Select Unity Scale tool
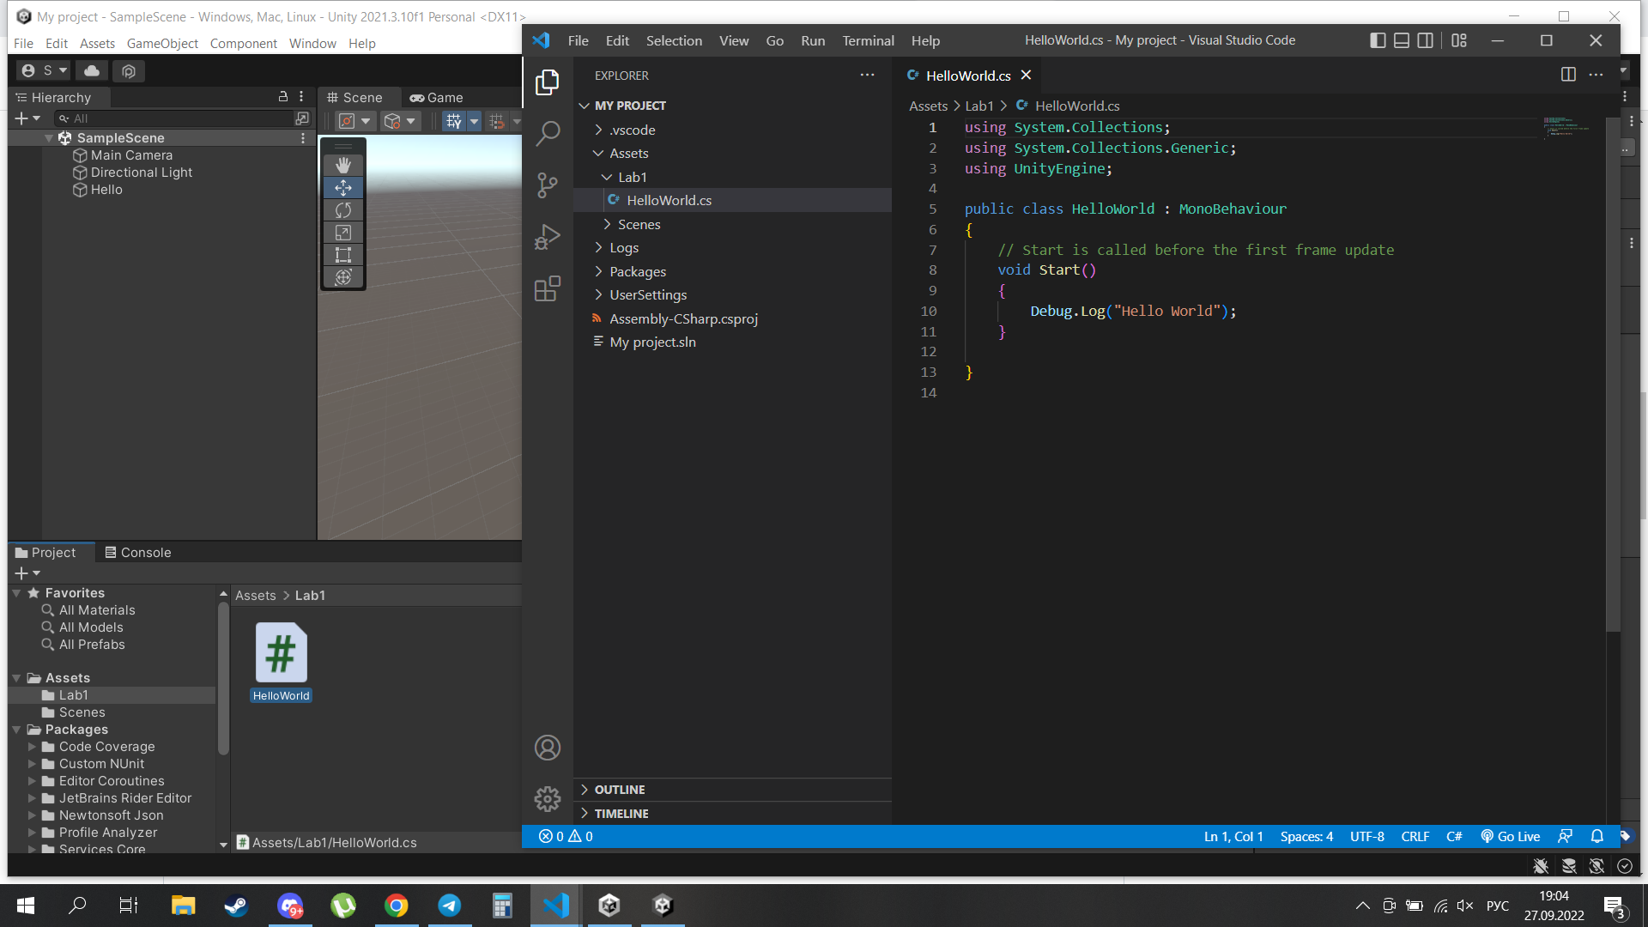Viewport: 1648px width, 927px height. [343, 233]
